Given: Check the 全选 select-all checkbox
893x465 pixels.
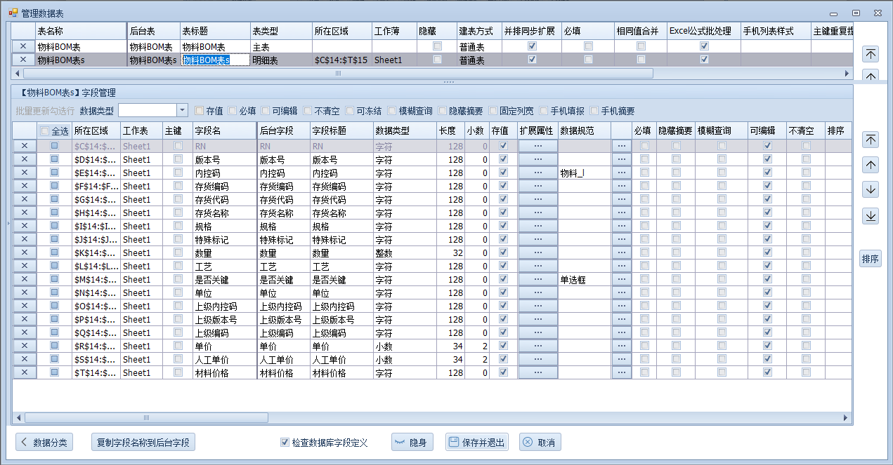Looking at the screenshot, I should pyautogui.click(x=45, y=131).
